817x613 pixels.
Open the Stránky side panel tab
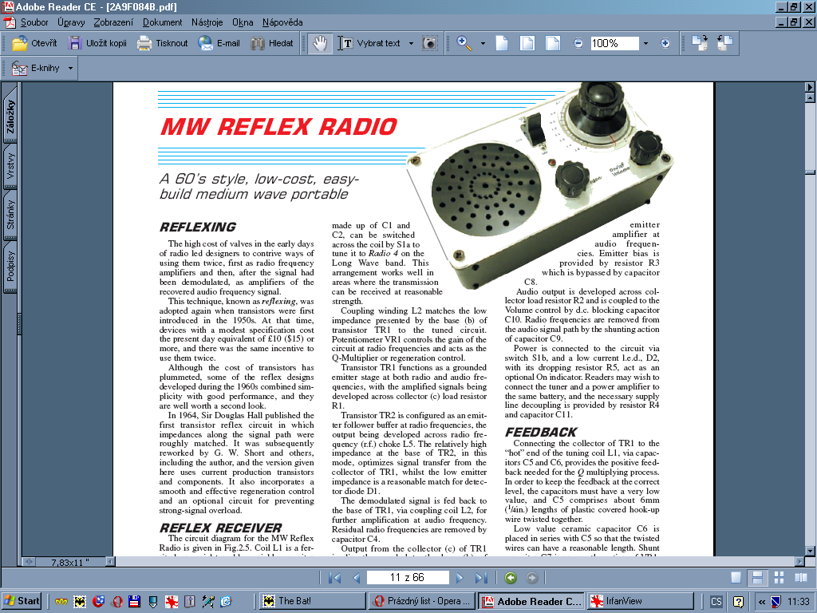[10, 215]
